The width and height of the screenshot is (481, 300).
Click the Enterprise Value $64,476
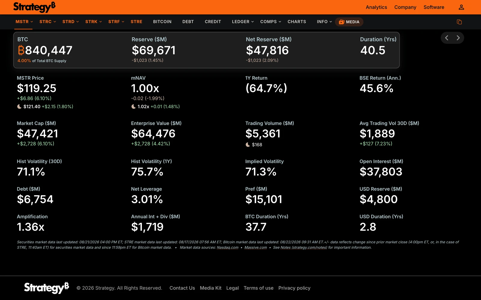[153, 134]
